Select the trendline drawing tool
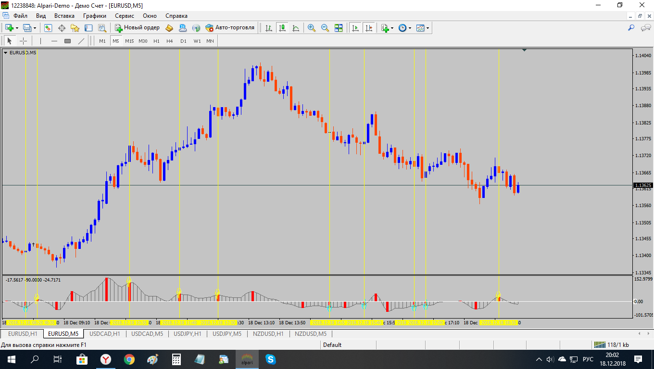 click(x=81, y=41)
